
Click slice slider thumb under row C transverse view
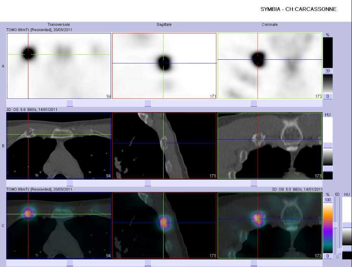point(70,263)
